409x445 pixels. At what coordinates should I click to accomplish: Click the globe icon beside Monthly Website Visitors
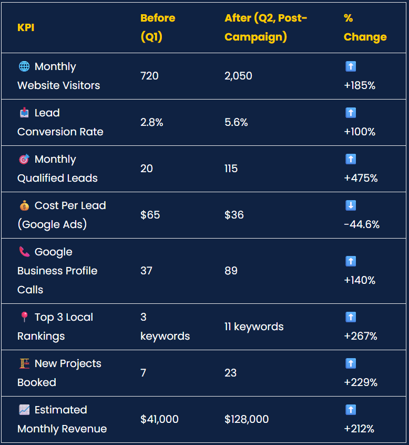coord(24,66)
